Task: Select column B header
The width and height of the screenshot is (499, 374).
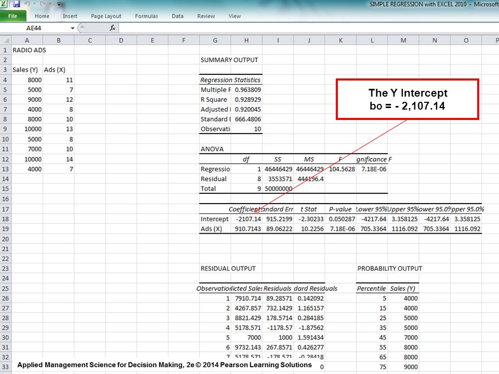Action: tap(59, 41)
